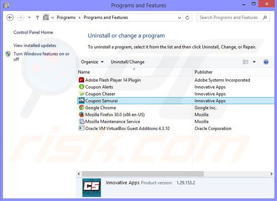Click Google Inc. publisher cell
This screenshot has width=277, height=201.
pyautogui.click(x=205, y=108)
